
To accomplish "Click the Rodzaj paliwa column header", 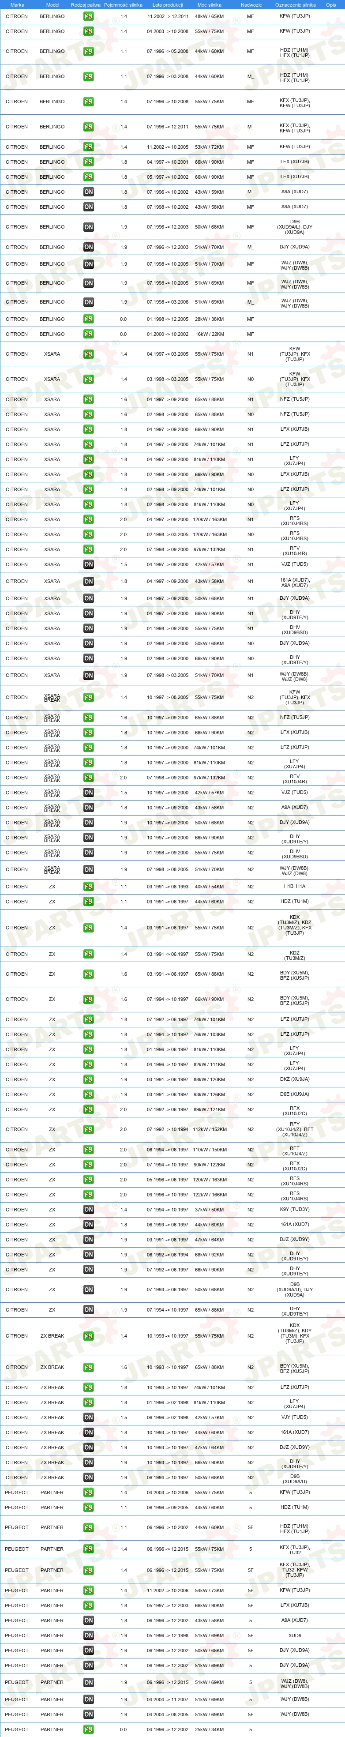I will pyautogui.click(x=86, y=5).
